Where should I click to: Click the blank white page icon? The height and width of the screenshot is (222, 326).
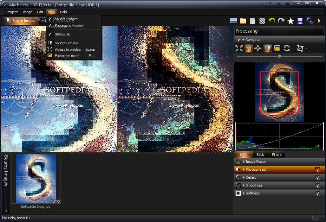coord(253,21)
